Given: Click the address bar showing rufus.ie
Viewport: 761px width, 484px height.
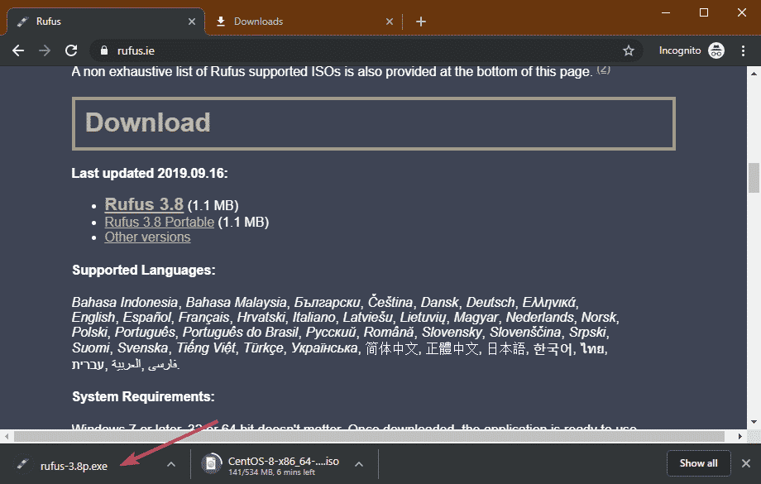Looking at the screenshot, I should tap(364, 50).
